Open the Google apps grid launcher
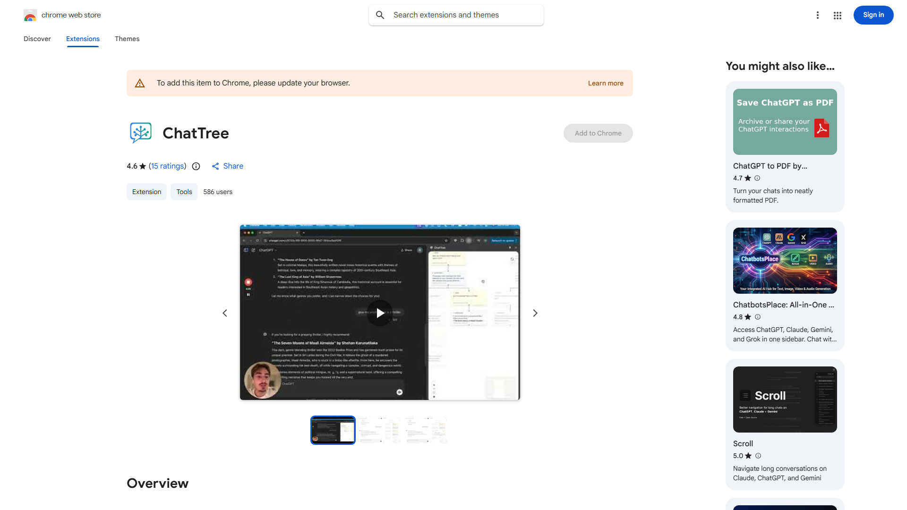This screenshot has height=510, width=907. click(x=837, y=15)
